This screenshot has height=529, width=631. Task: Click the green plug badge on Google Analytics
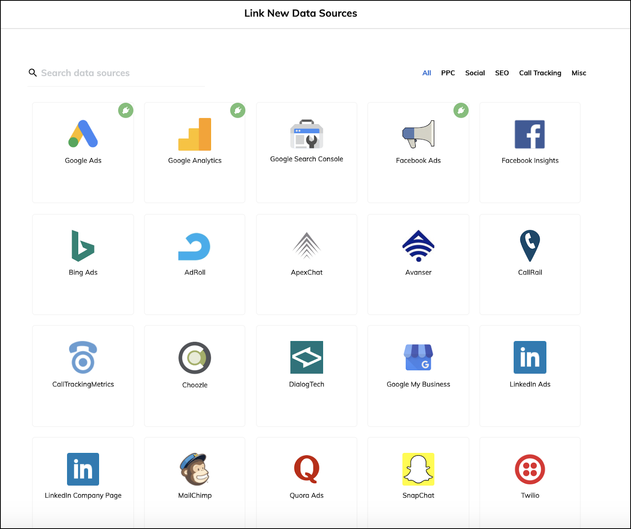(238, 110)
